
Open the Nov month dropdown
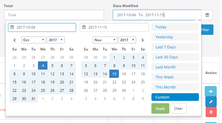[105, 40]
